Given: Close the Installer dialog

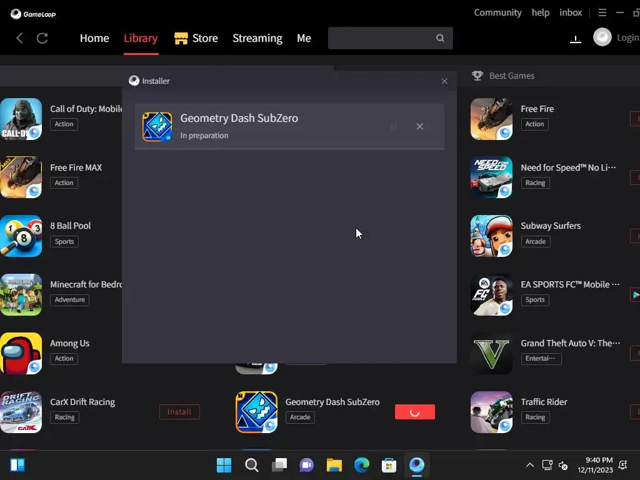Looking at the screenshot, I should 444,81.
